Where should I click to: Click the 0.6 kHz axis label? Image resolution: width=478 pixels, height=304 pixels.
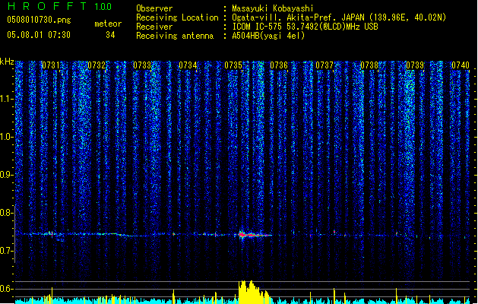[x=6, y=289]
